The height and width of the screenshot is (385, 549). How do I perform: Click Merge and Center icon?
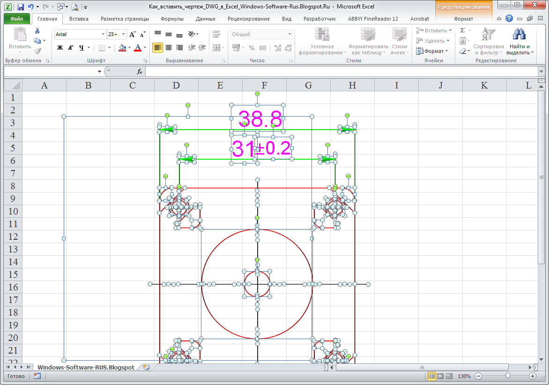click(216, 48)
